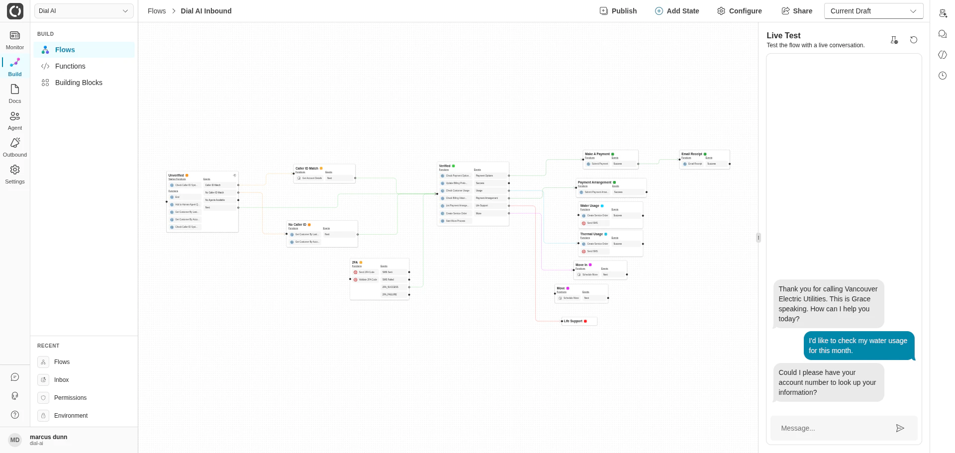Open the code view icon in right rail

pos(943,55)
